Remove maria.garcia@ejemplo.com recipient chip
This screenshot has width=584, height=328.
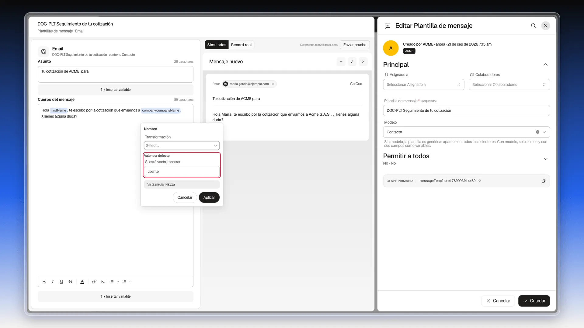(273, 84)
